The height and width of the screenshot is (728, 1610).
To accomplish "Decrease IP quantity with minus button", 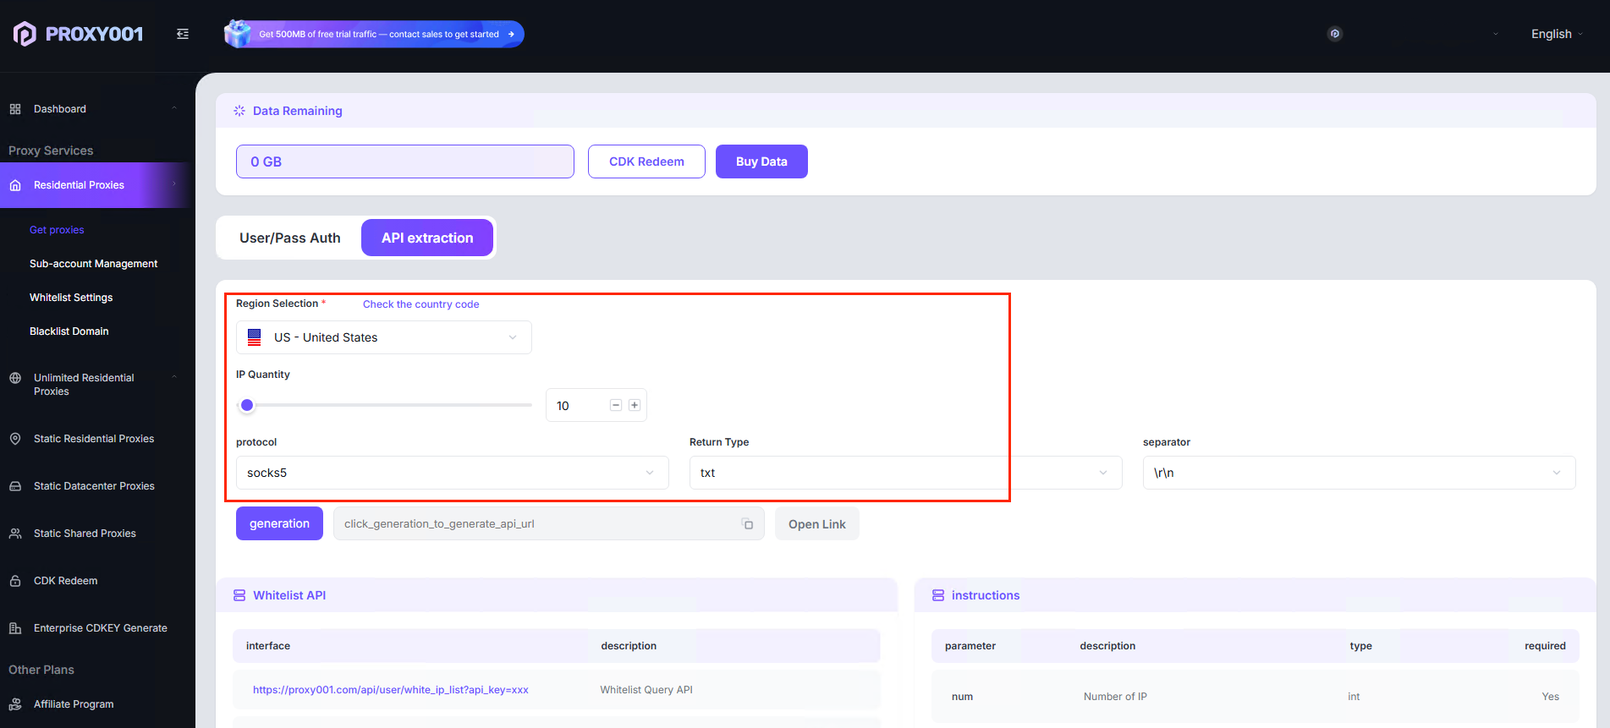I will pos(616,405).
